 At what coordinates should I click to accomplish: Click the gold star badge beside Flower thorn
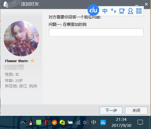pos(32,61)
